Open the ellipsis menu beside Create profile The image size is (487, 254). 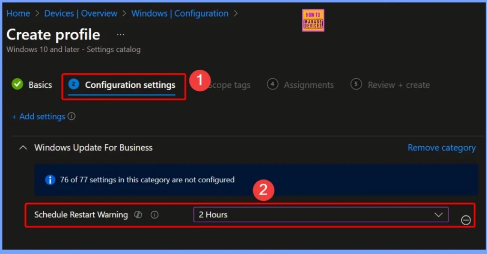click(120, 35)
